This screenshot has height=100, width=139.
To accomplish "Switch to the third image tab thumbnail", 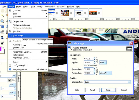I will coord(79,13).
